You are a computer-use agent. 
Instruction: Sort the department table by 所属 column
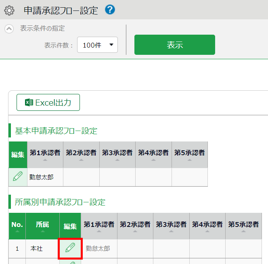click(42, 227)
